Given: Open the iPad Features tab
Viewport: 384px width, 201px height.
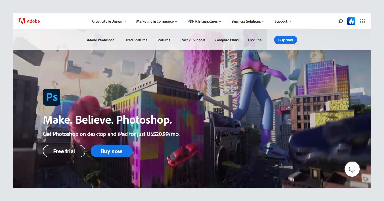Looking at the screenshot, I should coord(136,40).
